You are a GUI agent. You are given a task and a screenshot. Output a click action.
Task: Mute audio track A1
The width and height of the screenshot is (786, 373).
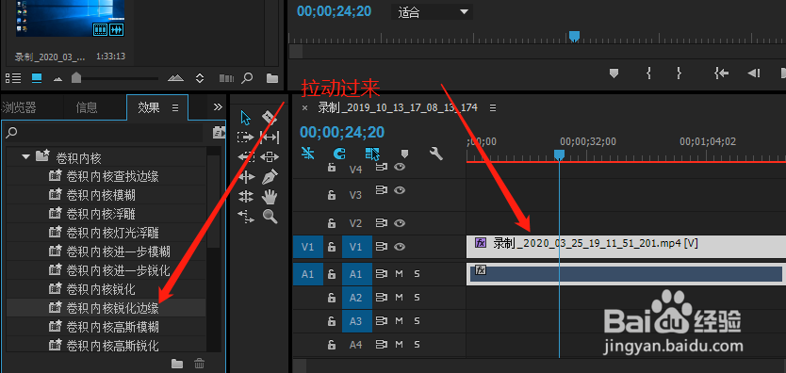399,273
